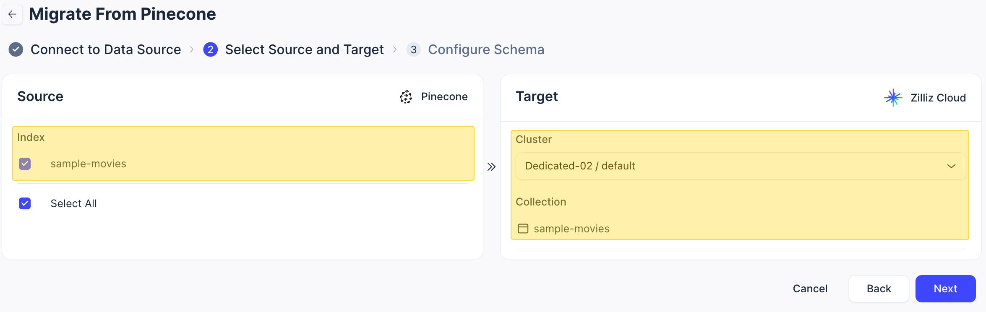Click the blue Next button

click(945, 289)
